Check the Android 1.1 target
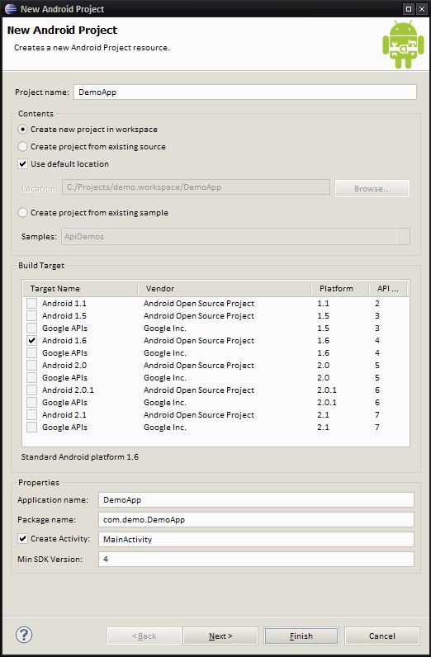431x657 pixels. coord(31,304)
